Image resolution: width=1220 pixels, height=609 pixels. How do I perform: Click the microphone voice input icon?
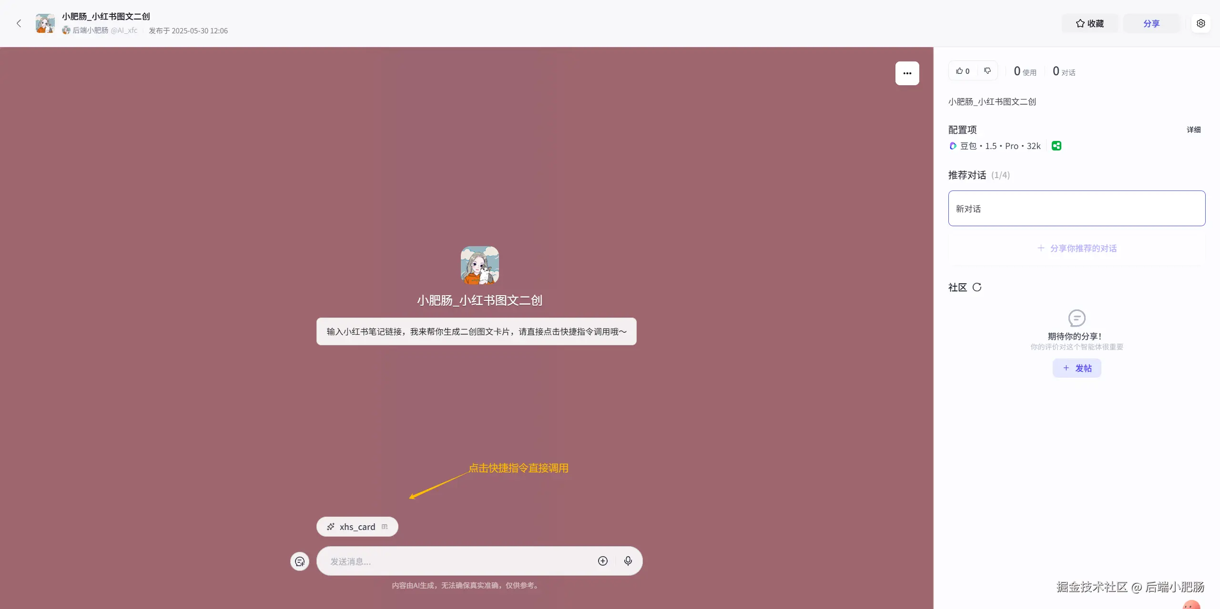tap(628, 561)
